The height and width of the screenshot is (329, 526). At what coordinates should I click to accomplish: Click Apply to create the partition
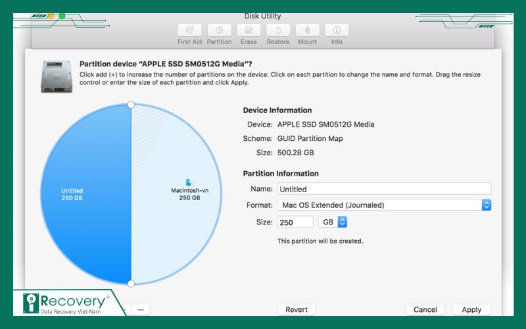471,309
